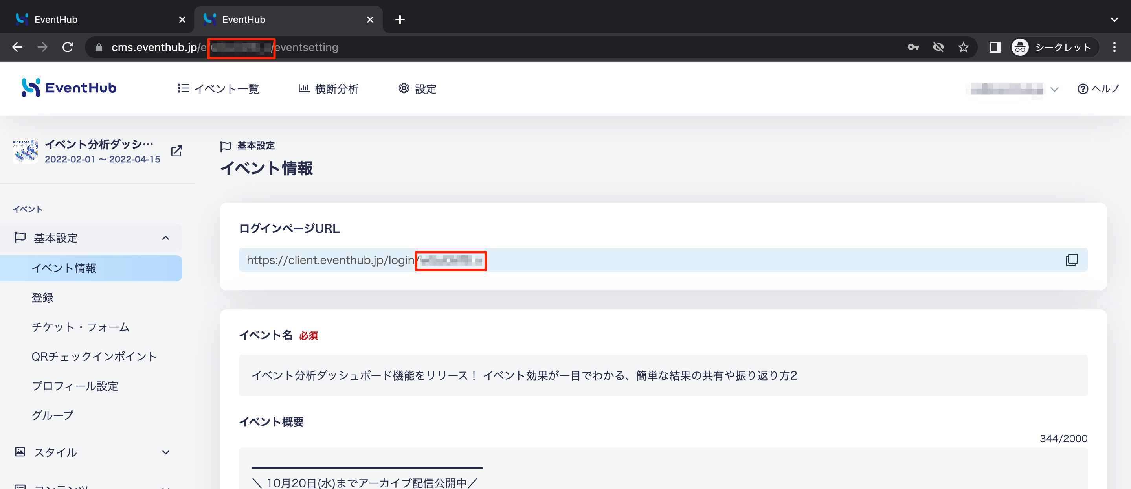This screenshot has width=1131, height=489.
Task: Select 登録 in the sidebar
Action: [x=42, y=298]
